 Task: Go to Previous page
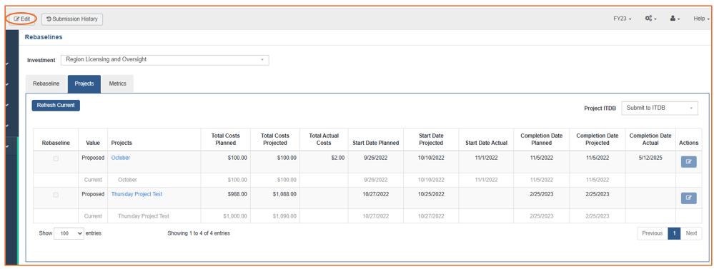coord(652,233)
